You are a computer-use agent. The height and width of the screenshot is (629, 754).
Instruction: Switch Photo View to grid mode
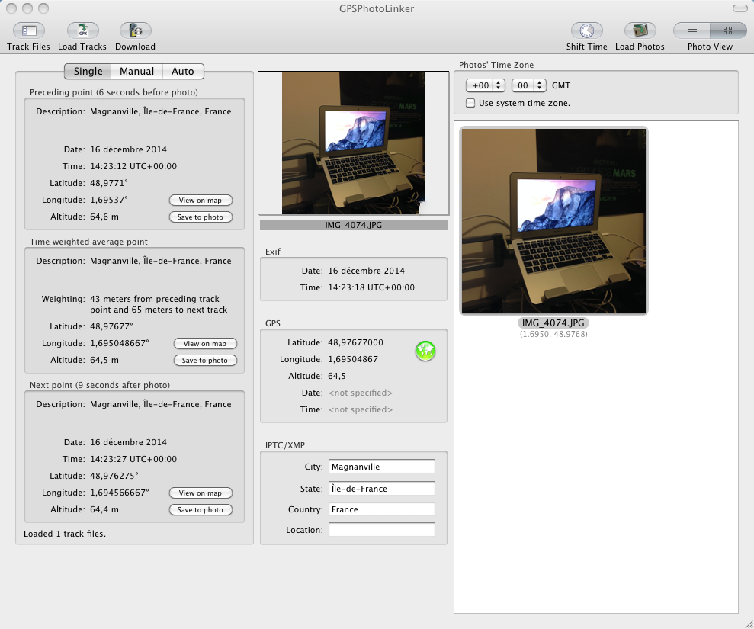728,30
